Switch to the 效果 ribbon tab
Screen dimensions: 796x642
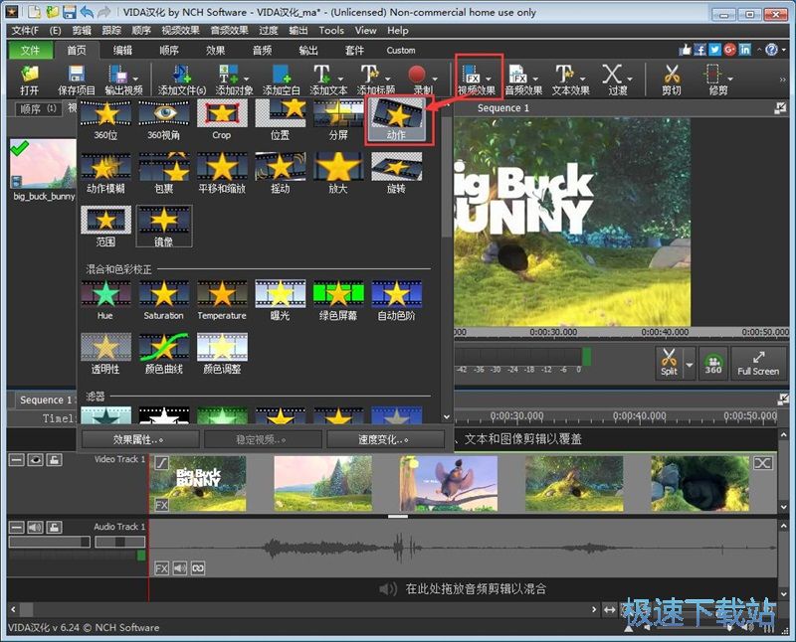tap(215, 51)
